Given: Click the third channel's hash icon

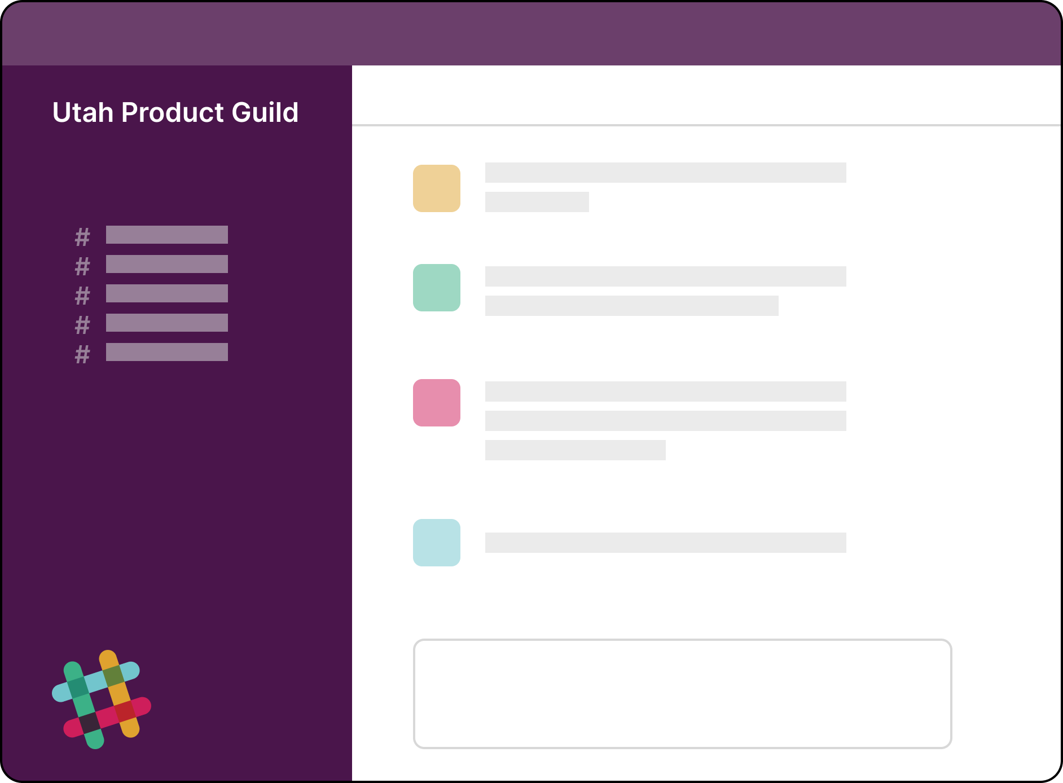Looking at the screenshot, I should click(x=82, y=296).
